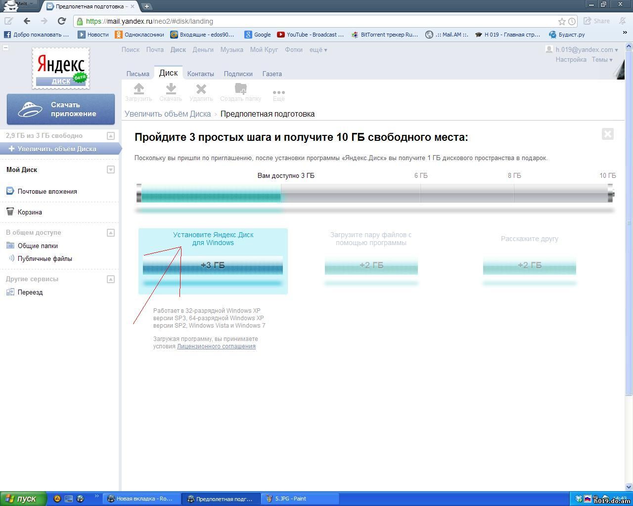Image resolution: width=633 pixels, height=506 pixels.
Task: Open the Новости bookmark
Action: coord(93,35)
